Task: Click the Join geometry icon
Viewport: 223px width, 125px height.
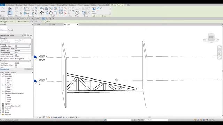Action: tap(25, 13)
